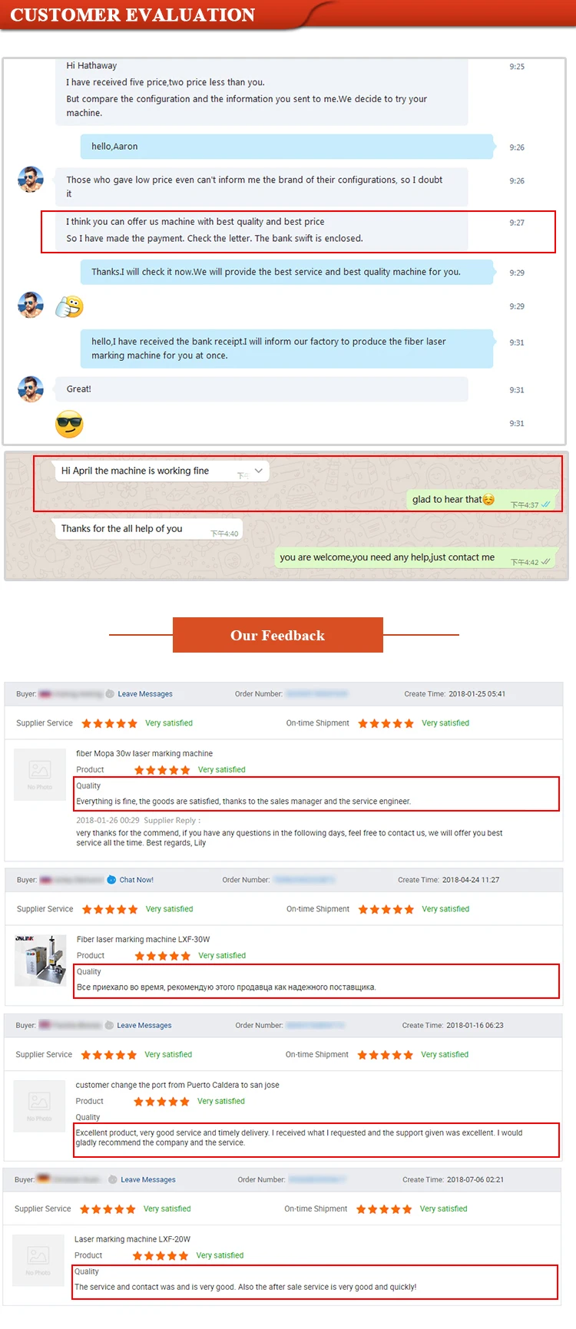Image resolution: width=576 pixels, height=1329 pixels.
Task: Open the Leave Messages link in the first review
Action: tap(145, 694)
